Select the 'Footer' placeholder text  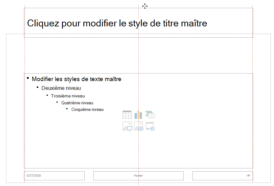coord(138,176)
